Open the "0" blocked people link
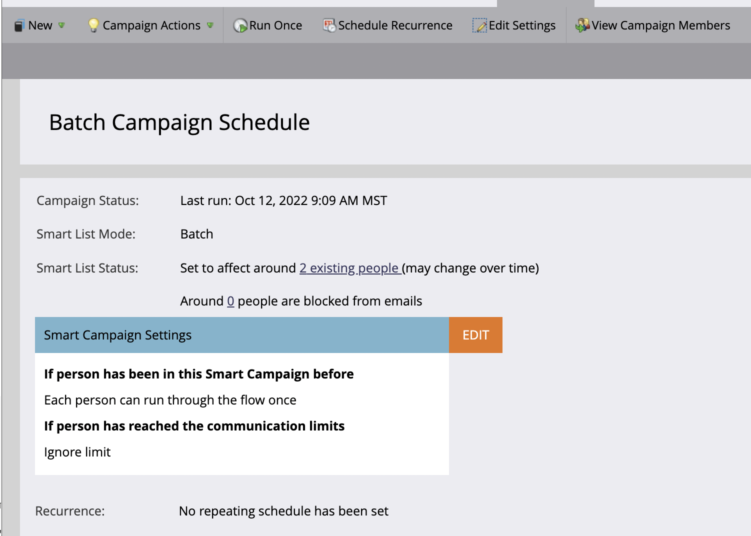This screenshot has width=751, height=536. coord(230,301)
